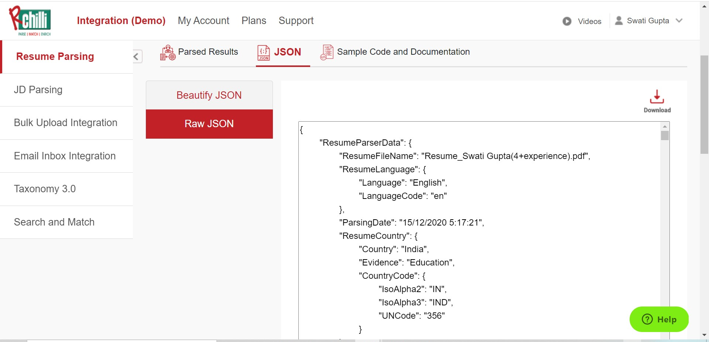Click the "Evidence": "Education" line
The height and width of the screenshot is (342, 709).
[x=407, y=263]
